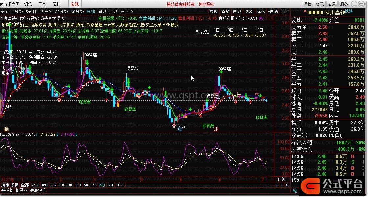Image resolution: width=368 pixels, height=197 pixels.
Task: Select the 日线 daily period
Action: (91, 12)
